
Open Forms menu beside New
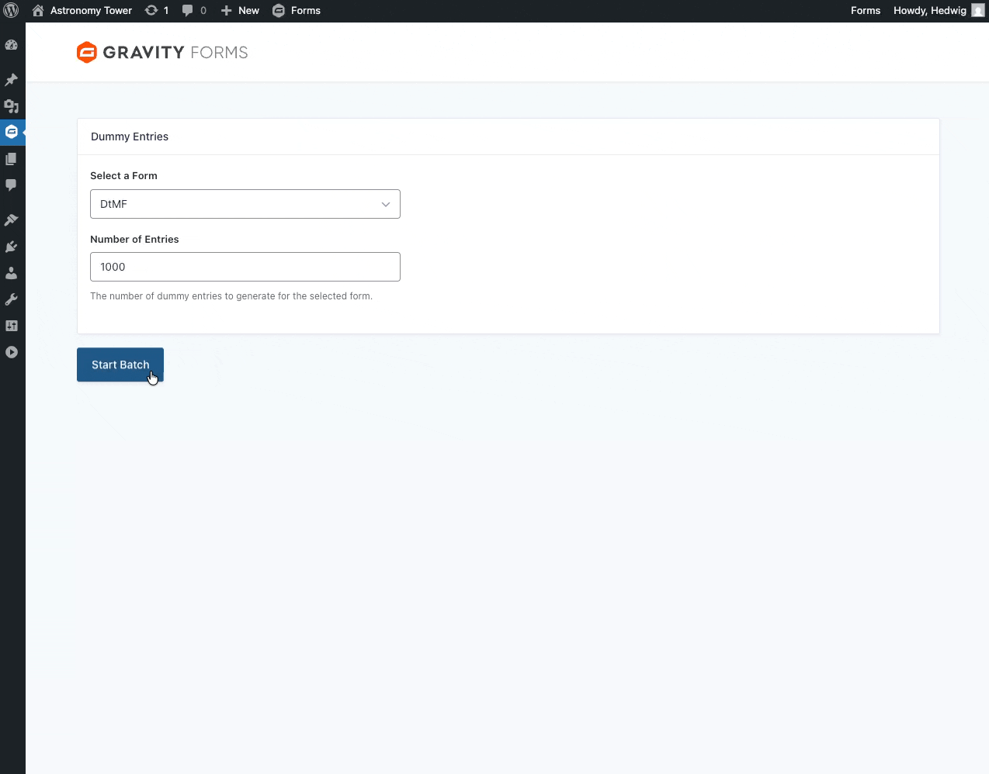click(x=297, y=11)
